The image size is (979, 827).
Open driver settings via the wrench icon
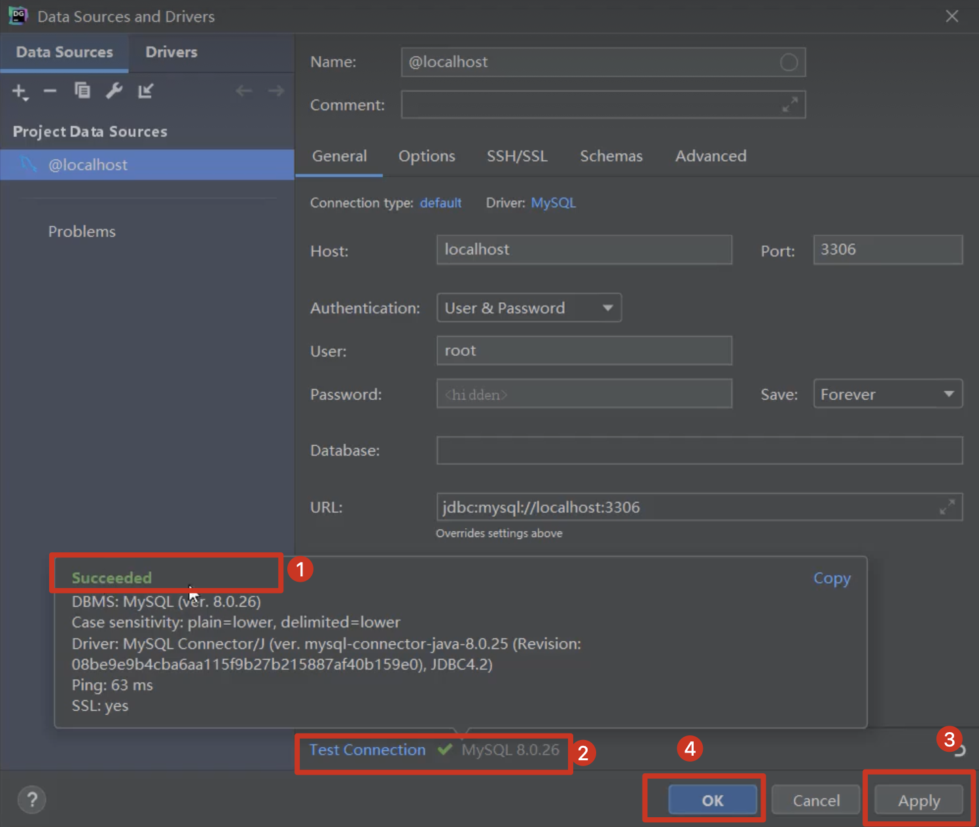point(114,90)
